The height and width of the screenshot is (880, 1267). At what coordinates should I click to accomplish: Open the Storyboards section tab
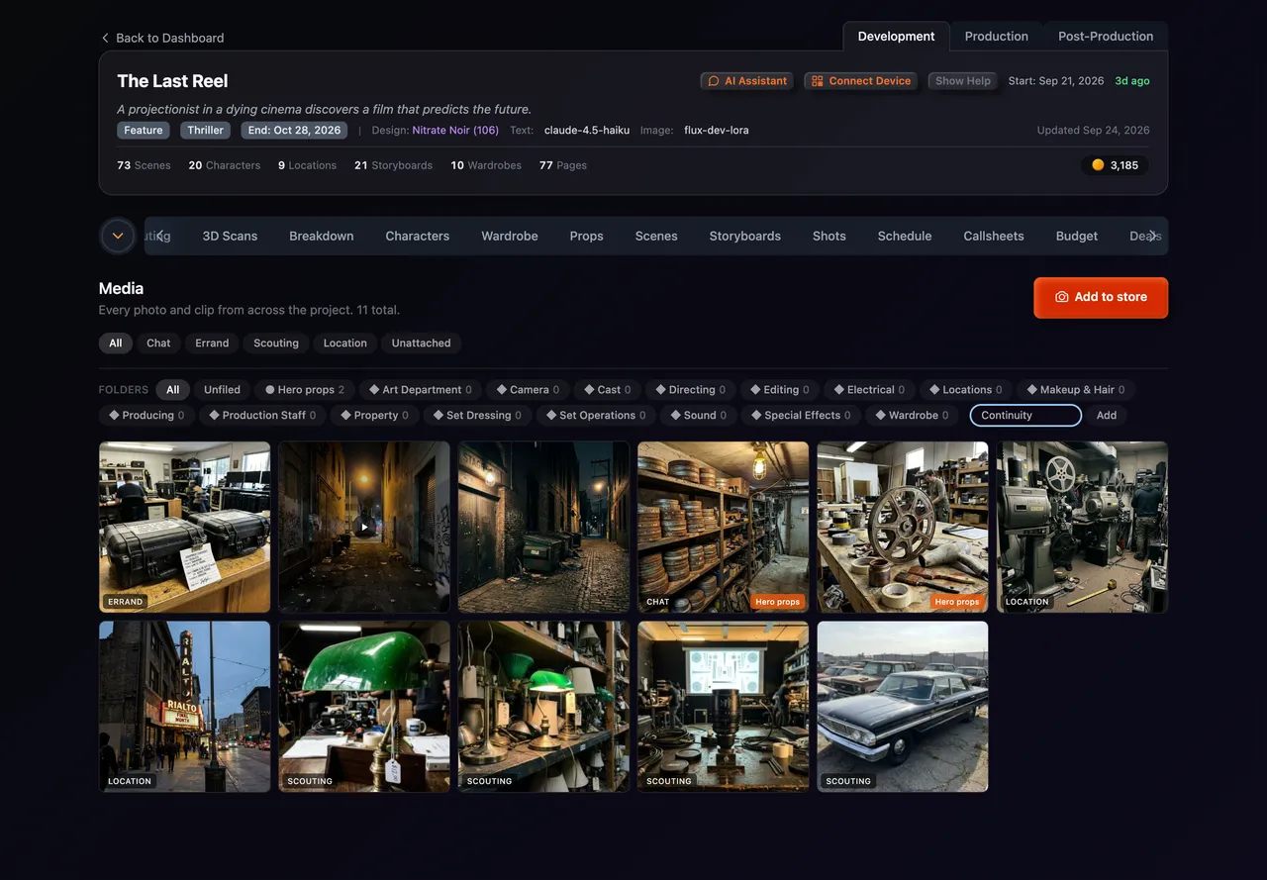point(744,236)
